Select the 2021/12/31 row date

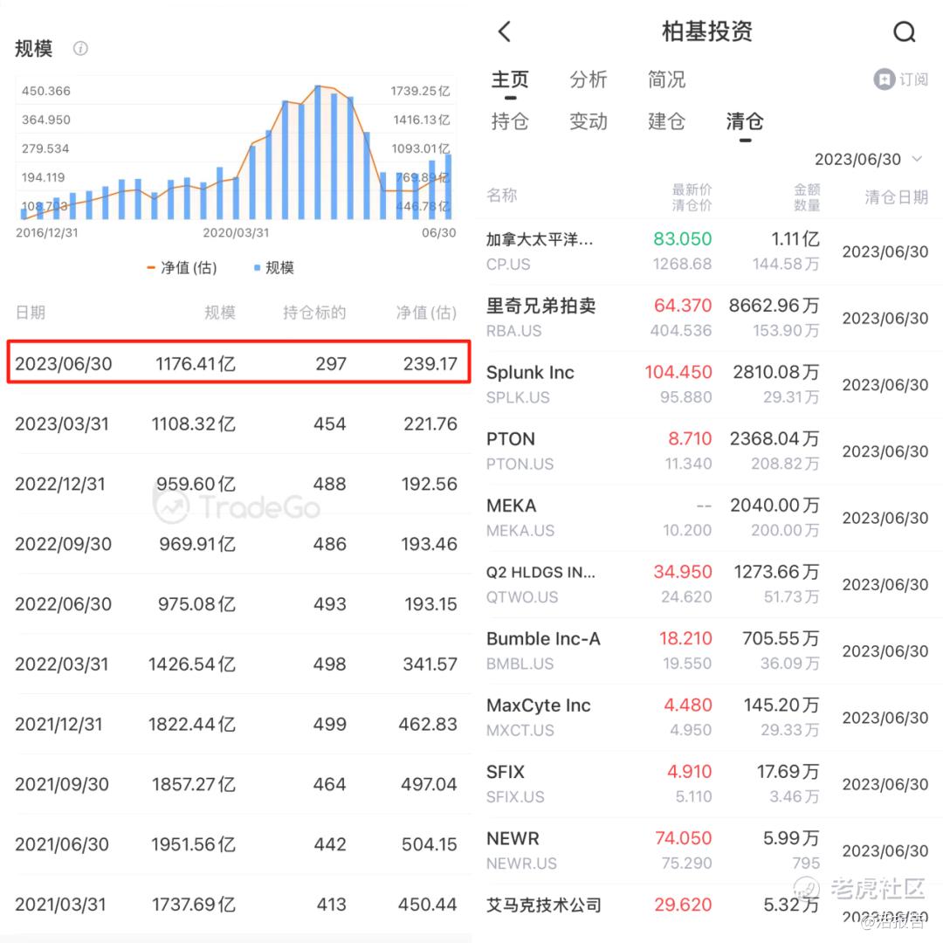59,724
